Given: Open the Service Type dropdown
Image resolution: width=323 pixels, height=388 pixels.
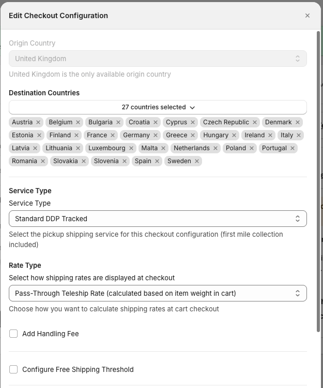Looking at the screenshot, I should [158, 219].
